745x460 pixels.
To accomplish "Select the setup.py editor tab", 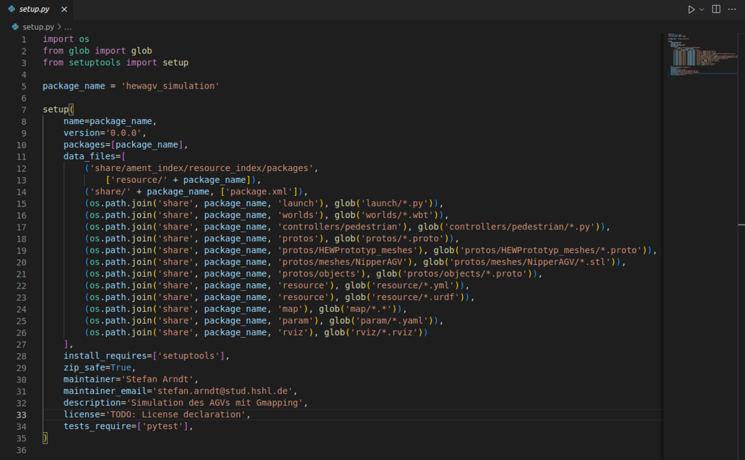I will point(34,9).
